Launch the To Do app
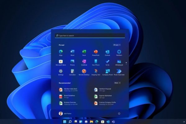Screen dimensions: 186x124 click(107, 63)
